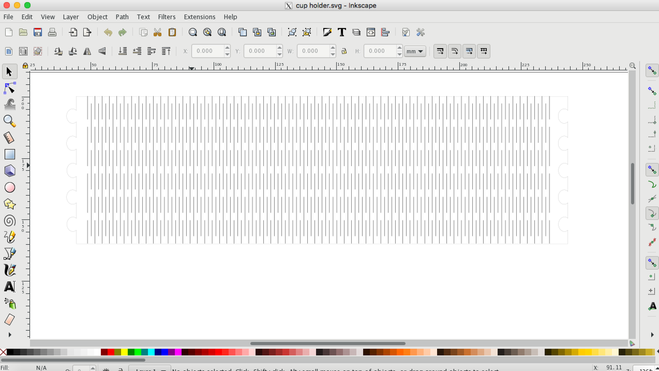Select the Rectangle tool
The image size is (659, 371).
[9, 154]
